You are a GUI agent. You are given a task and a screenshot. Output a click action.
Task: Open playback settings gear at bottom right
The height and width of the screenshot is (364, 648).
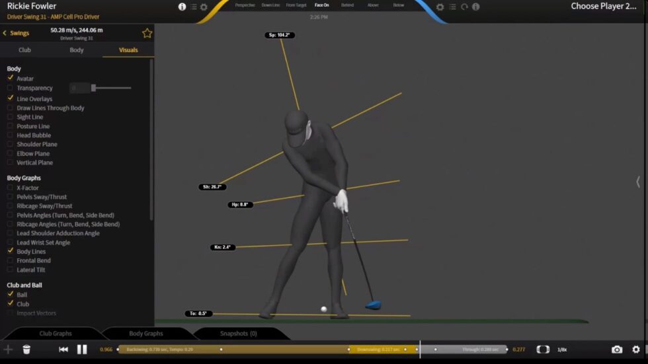(636, 349)
